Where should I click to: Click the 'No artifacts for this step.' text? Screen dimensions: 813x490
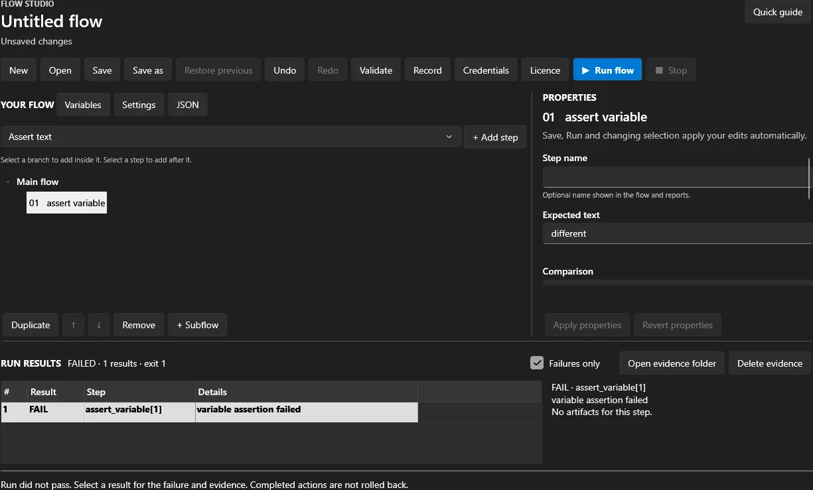(x=602, y=412)
